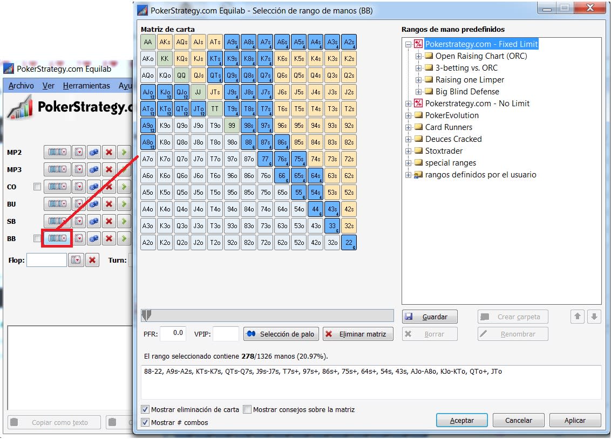611x439 pixels.
Task: Expand the Open Raising Chart (ORC) folder
Action: (x=418, y=56)
